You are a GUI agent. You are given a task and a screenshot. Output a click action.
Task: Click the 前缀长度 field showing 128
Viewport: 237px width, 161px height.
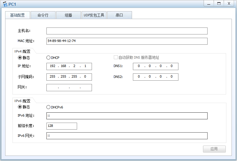click(62, 126)
